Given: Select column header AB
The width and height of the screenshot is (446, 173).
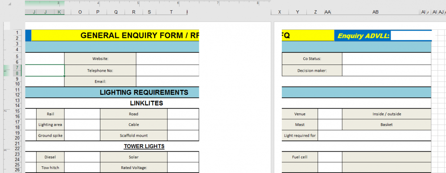Looking at the screenshot, I should point(375,12).
